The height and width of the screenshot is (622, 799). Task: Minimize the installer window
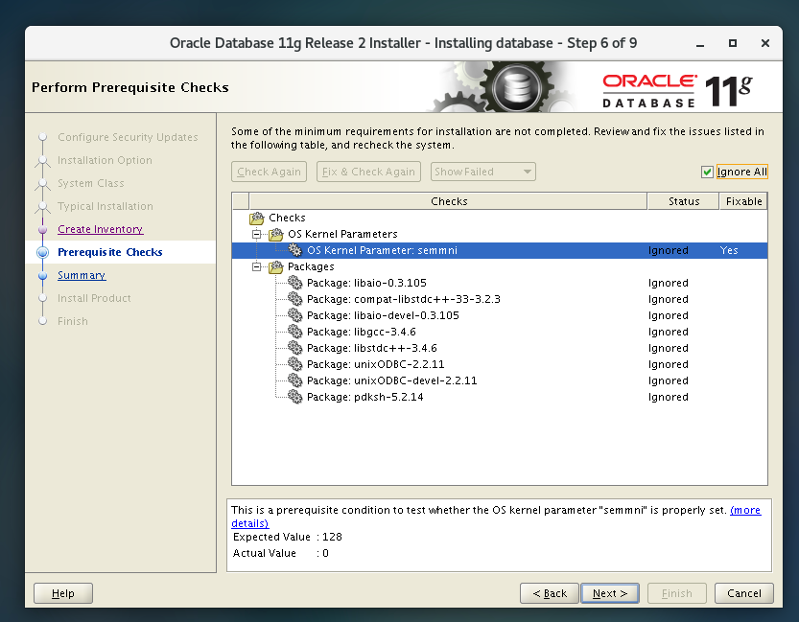700,44
